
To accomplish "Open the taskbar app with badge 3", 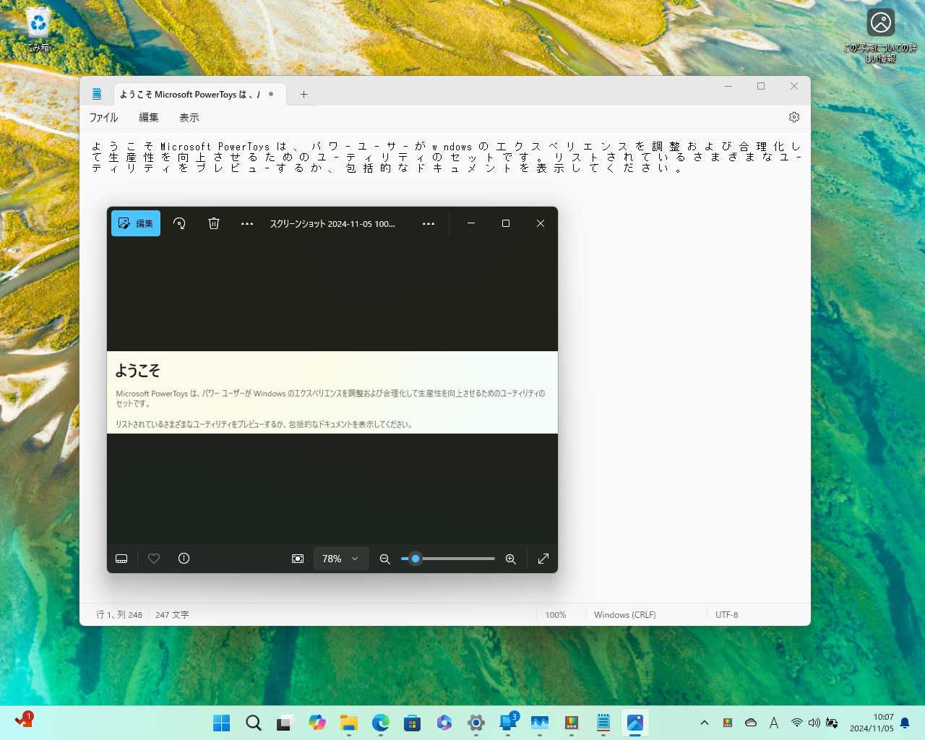I will (x=508, y=723).
